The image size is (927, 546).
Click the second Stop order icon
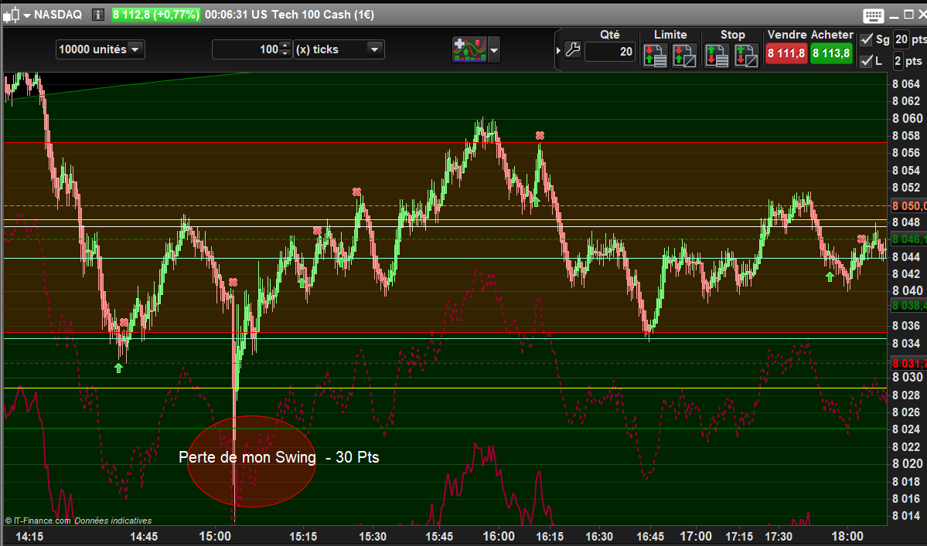pos(746,56)
